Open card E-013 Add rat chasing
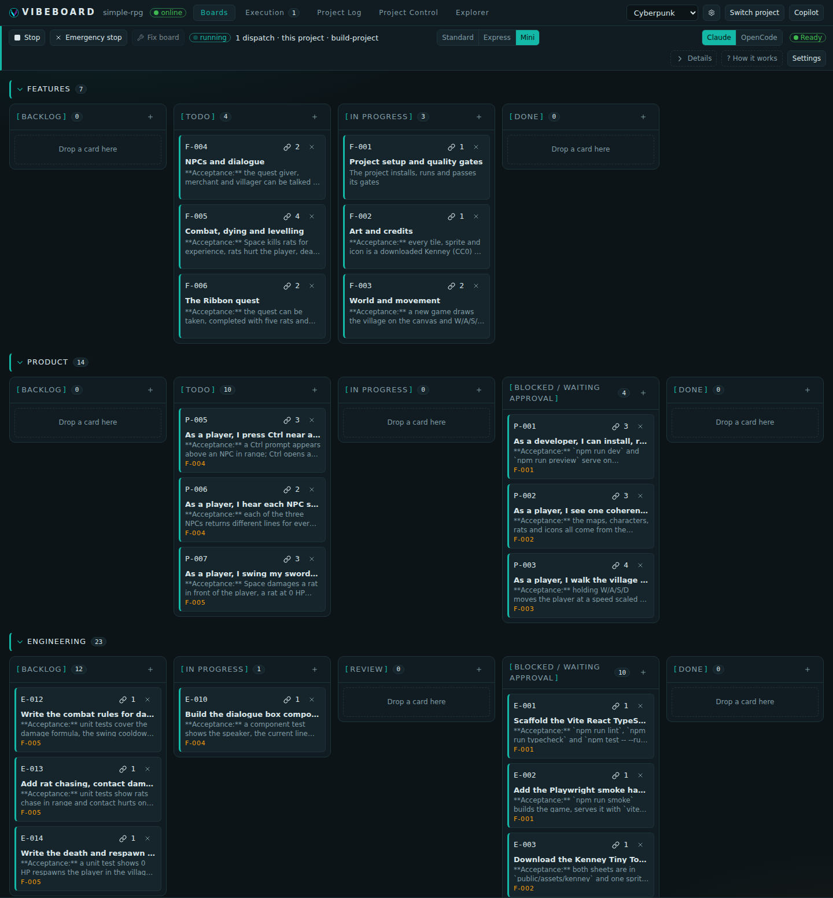Image resolution: width=833 pixels, height=898 pixels. pyautogui.click(x=88, y=789)
